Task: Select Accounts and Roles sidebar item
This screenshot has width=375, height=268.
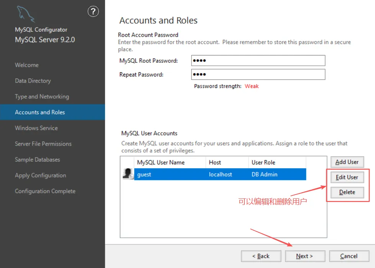Action: [40, 112]
